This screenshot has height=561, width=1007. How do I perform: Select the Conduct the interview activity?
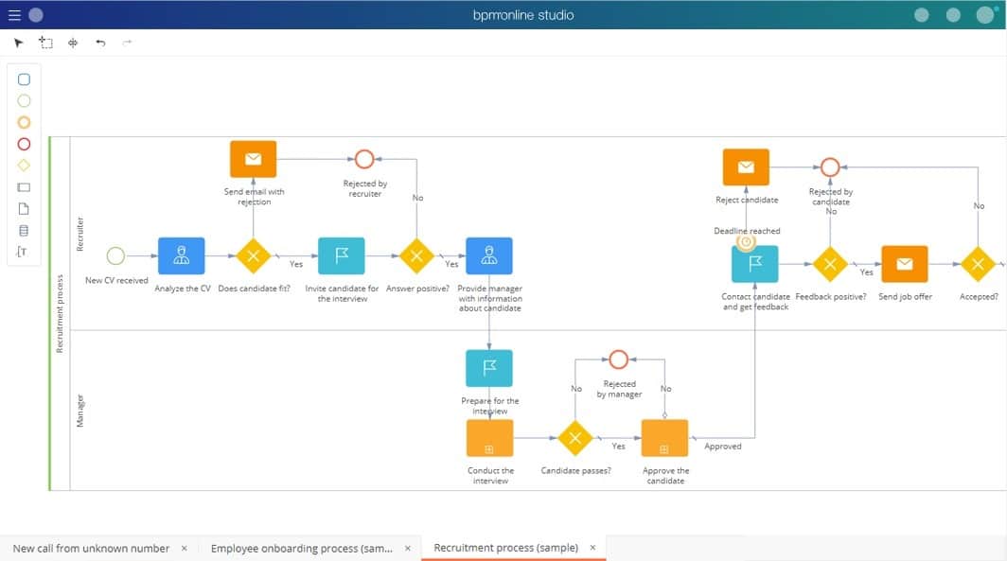pyautogui.click(x=488, y=438)
